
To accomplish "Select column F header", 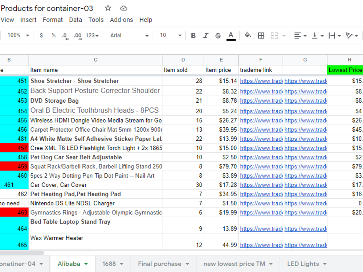I will click(261, 60).
